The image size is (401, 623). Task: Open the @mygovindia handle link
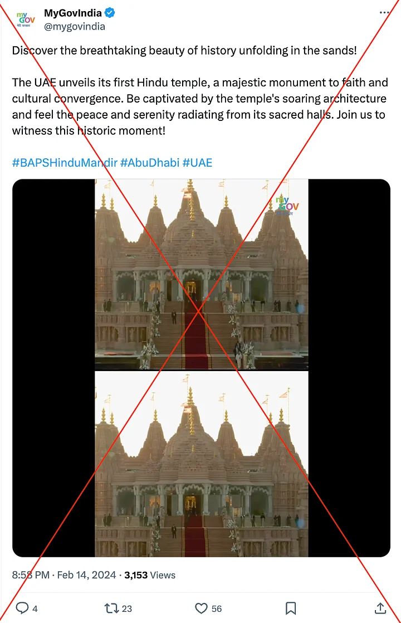tap(74, 27)
